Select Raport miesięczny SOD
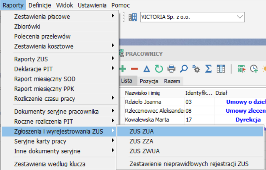The image size is (266, 170). pos(60,79)
